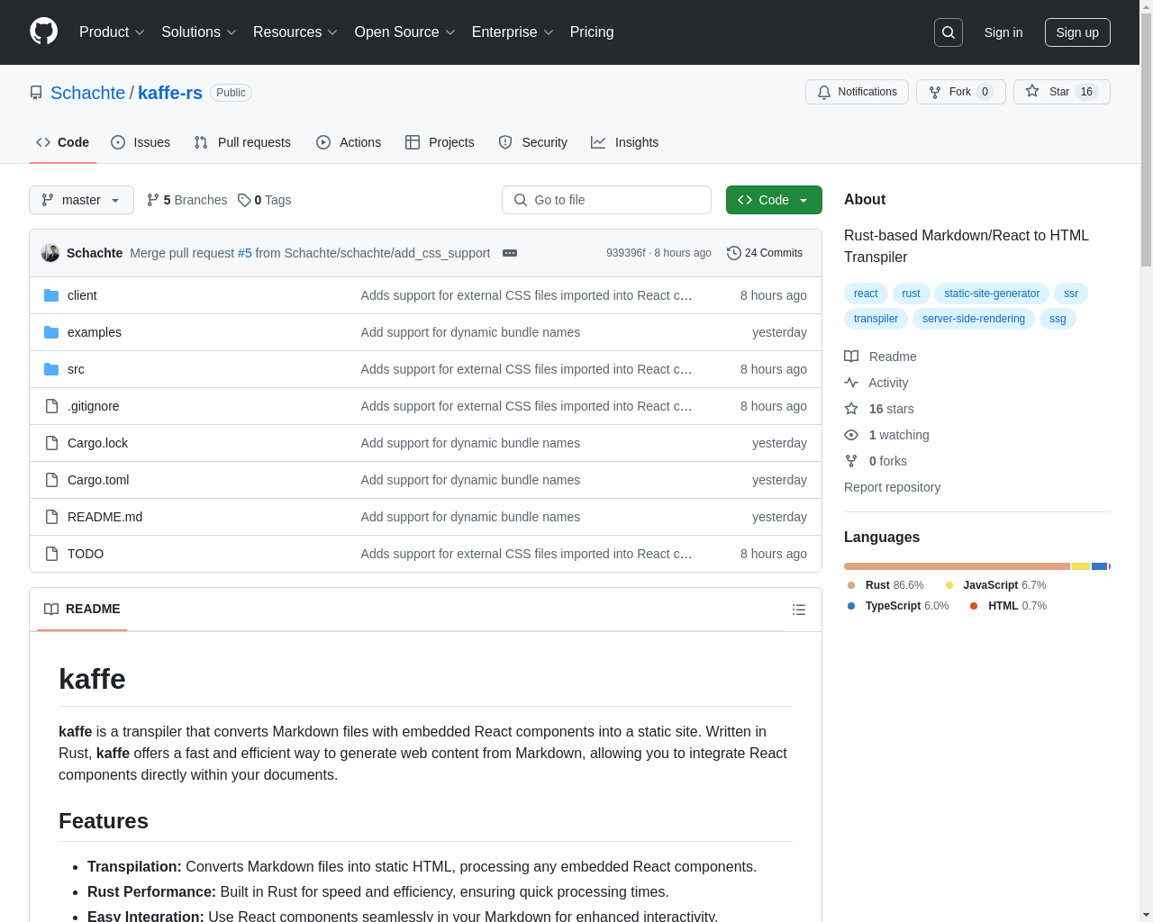The image size is (1153, 922).
Task: Click Rust segment of language bar
Action: [x=957, y=566]
